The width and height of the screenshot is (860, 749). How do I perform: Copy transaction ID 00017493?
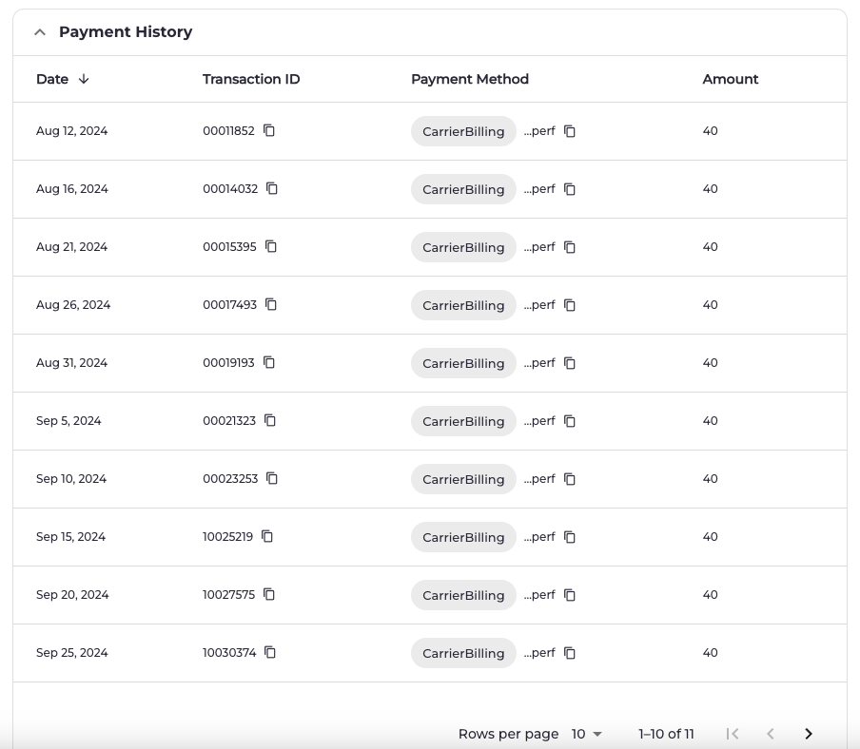[x=271, y=305]
